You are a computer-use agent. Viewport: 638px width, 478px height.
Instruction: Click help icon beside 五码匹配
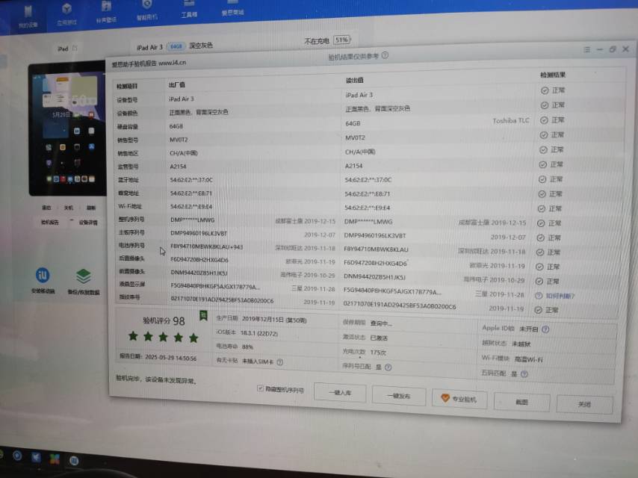524,374
